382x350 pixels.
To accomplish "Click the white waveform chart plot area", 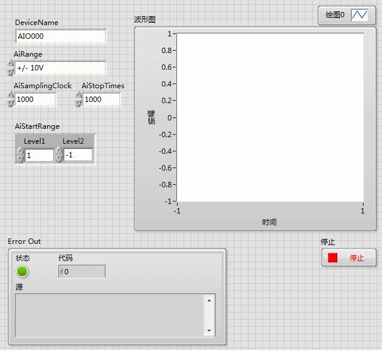I will pos(269,117).
